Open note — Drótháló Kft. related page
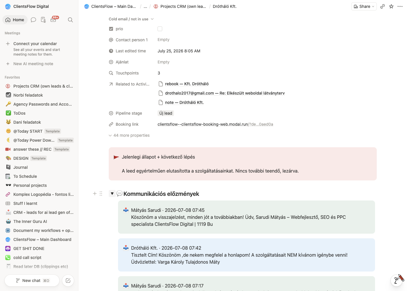This screenshot has width=407, height=291. [184, 102]
